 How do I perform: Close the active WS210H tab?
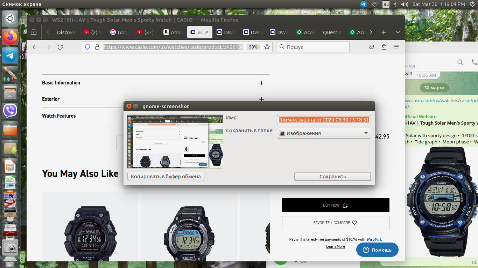207,32
